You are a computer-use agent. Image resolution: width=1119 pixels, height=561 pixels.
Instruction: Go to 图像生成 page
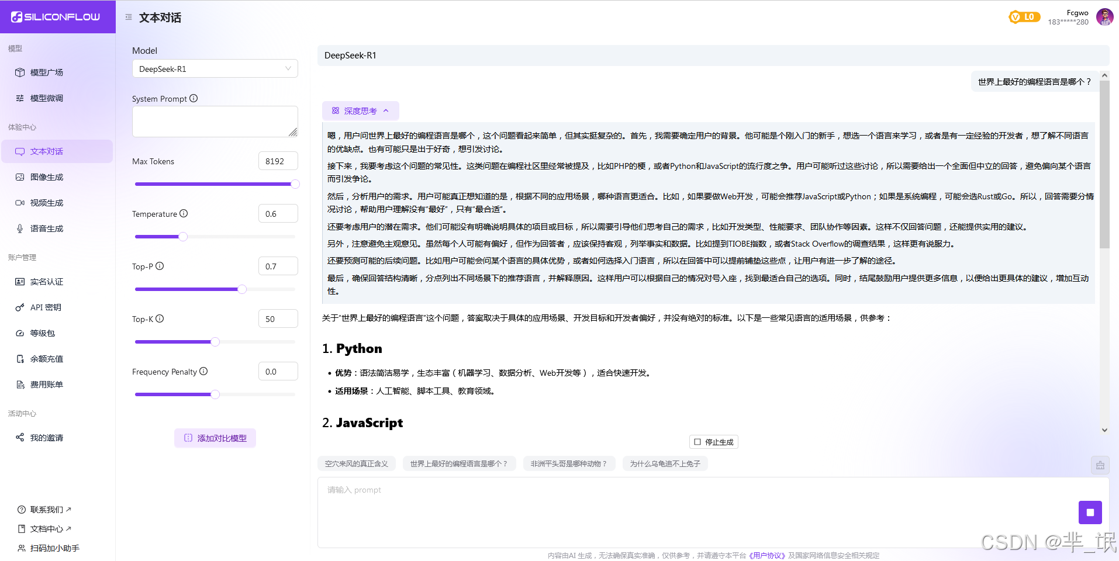(57, 177)
